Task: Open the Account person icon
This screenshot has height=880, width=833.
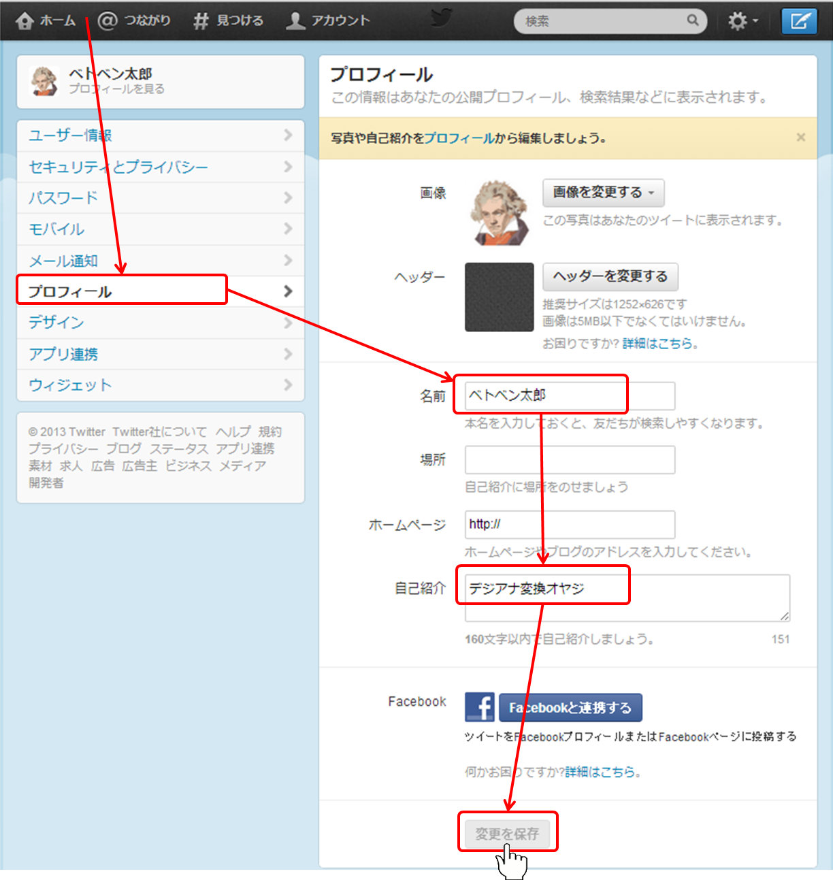Action: [x=295, y=21]
